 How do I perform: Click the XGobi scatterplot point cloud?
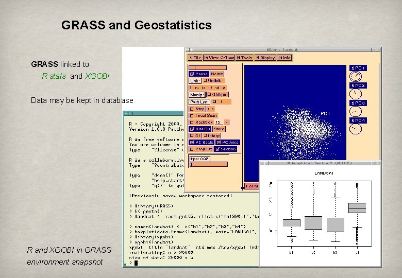pyautogui.click(x=304, y=132)
